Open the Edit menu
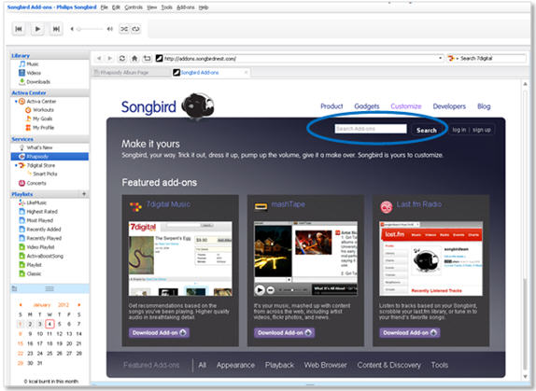This screenshot has width=536, height=391. pos(116,7)
